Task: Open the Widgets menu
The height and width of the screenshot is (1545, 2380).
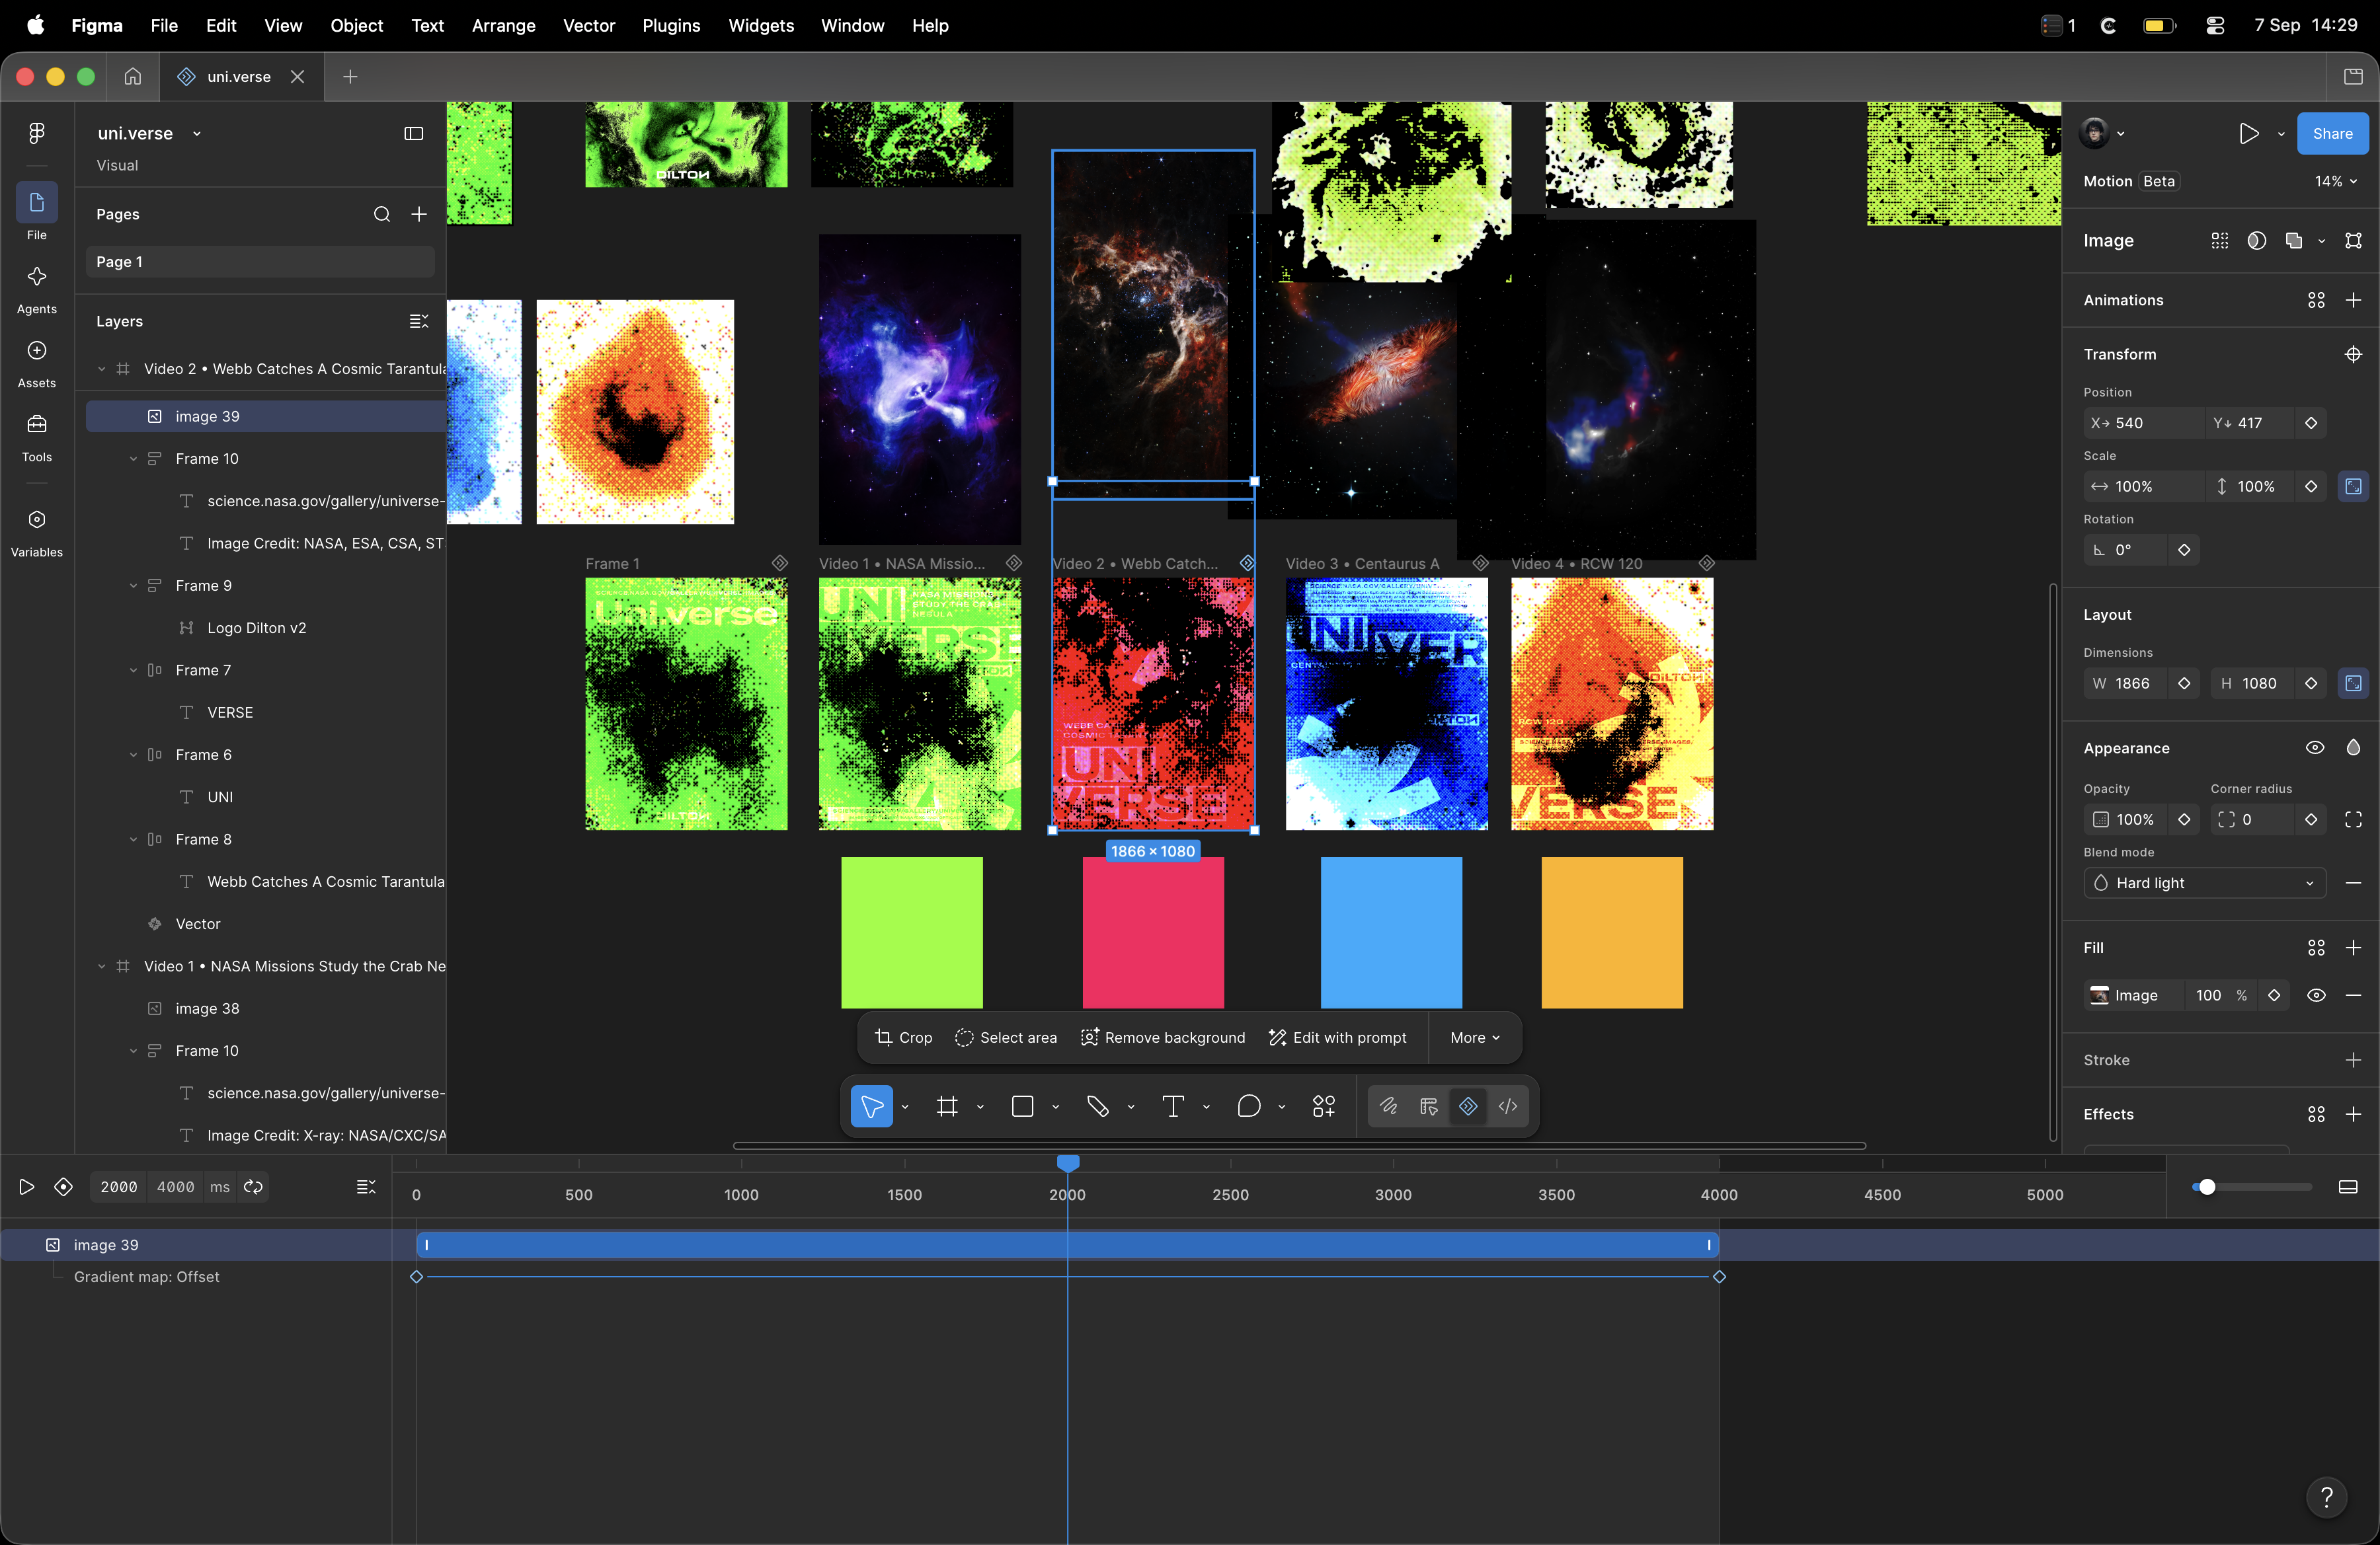Action: point(761,25)
